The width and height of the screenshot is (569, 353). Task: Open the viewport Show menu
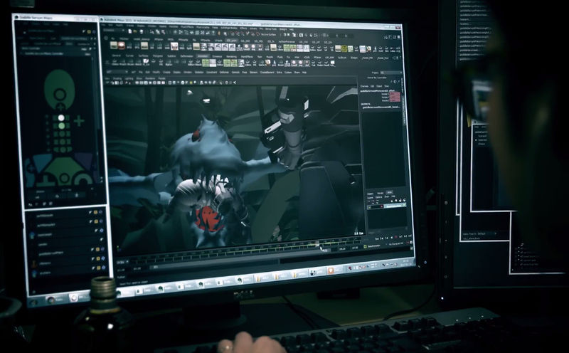[x=139, y=78]
